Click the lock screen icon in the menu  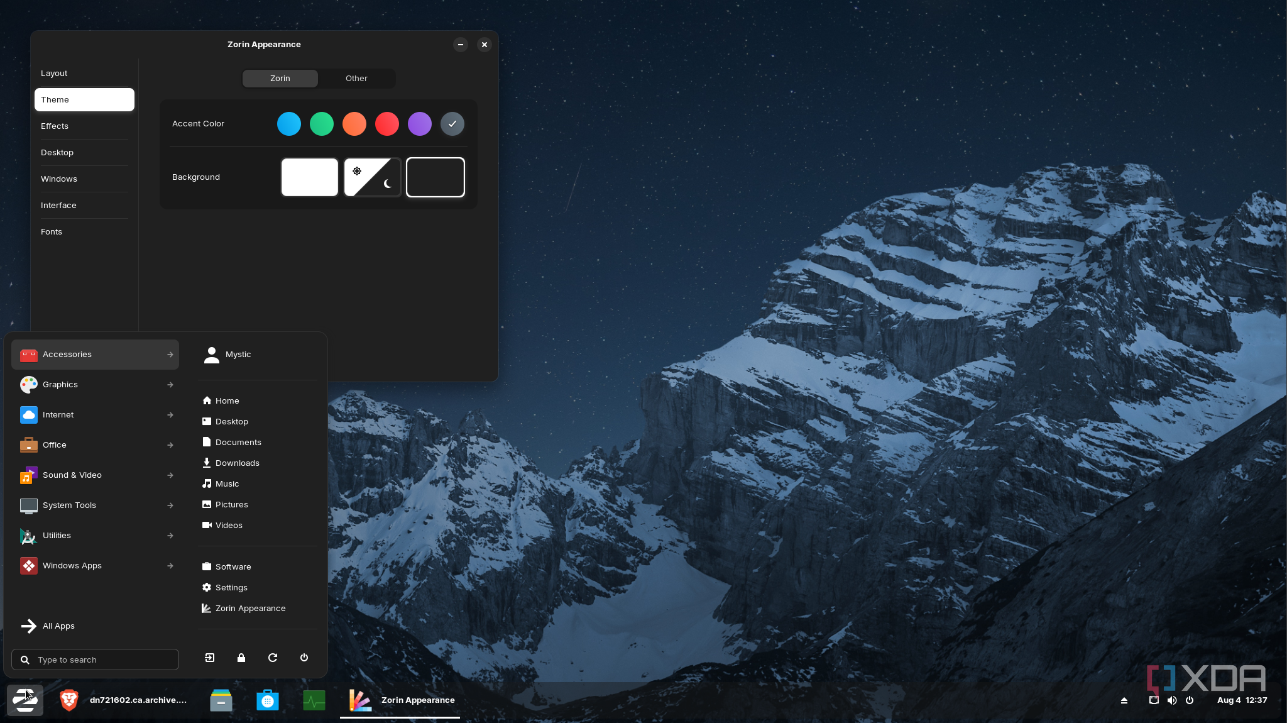coord(241,658)
